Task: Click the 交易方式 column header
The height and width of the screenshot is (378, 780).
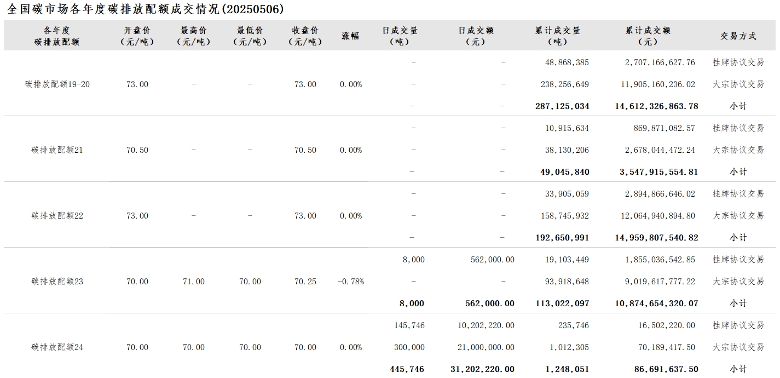Action: 738,36
